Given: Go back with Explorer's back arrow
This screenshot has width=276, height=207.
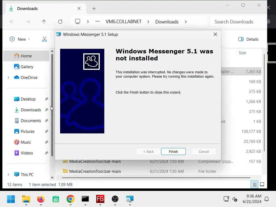Looking at the screenshot, I should (x=12, y=22).
